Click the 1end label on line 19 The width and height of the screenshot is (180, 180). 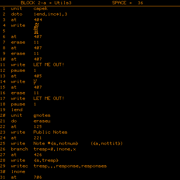[17, 110]
